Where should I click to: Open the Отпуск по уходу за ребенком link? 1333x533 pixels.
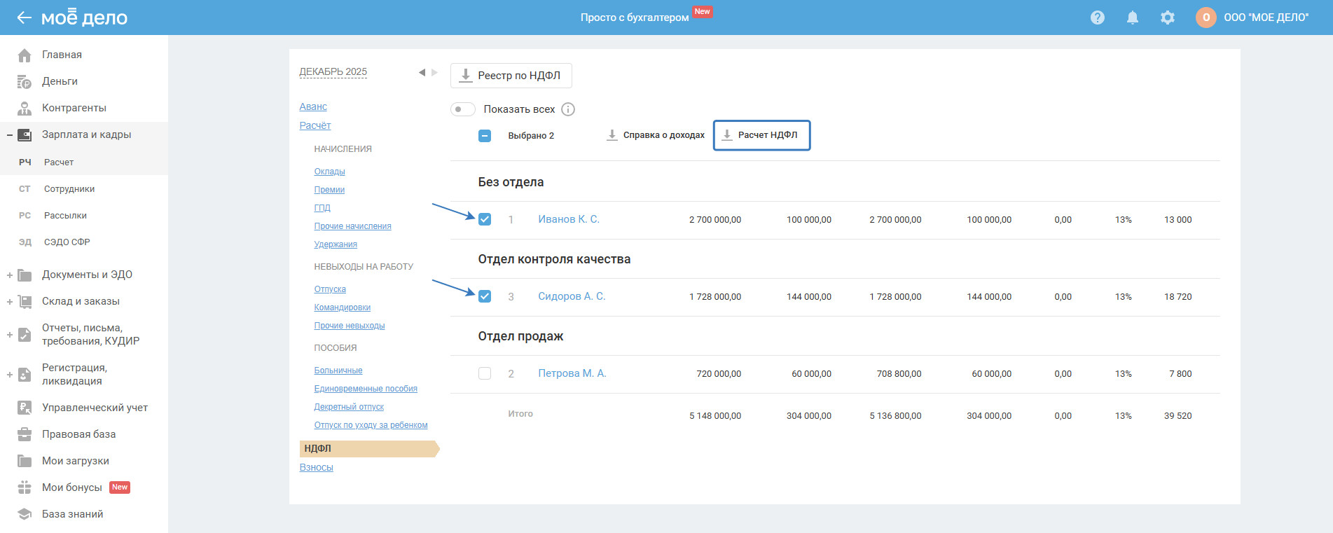tap(371, 425)
